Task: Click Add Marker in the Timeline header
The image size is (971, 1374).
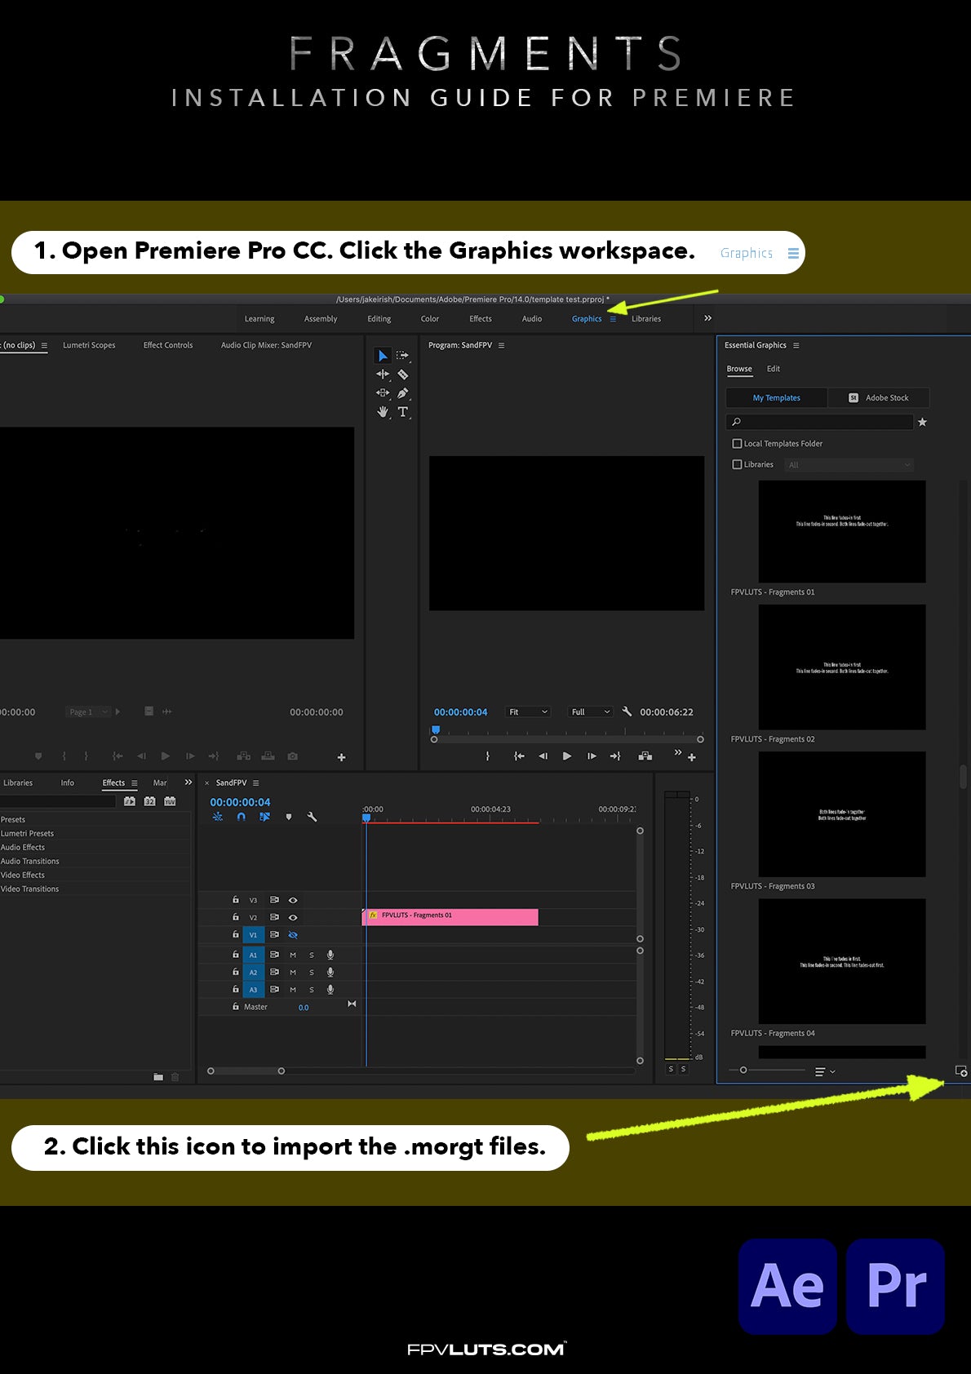Action: (288, 817)
